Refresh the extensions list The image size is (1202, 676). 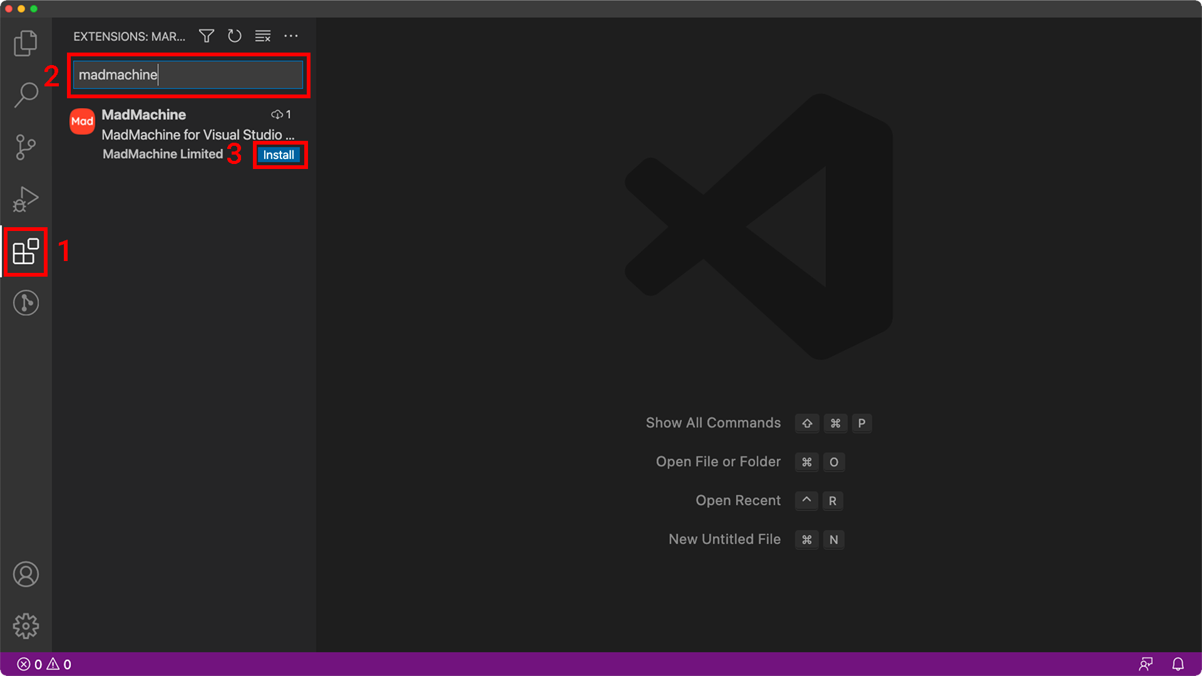[235, 36]
